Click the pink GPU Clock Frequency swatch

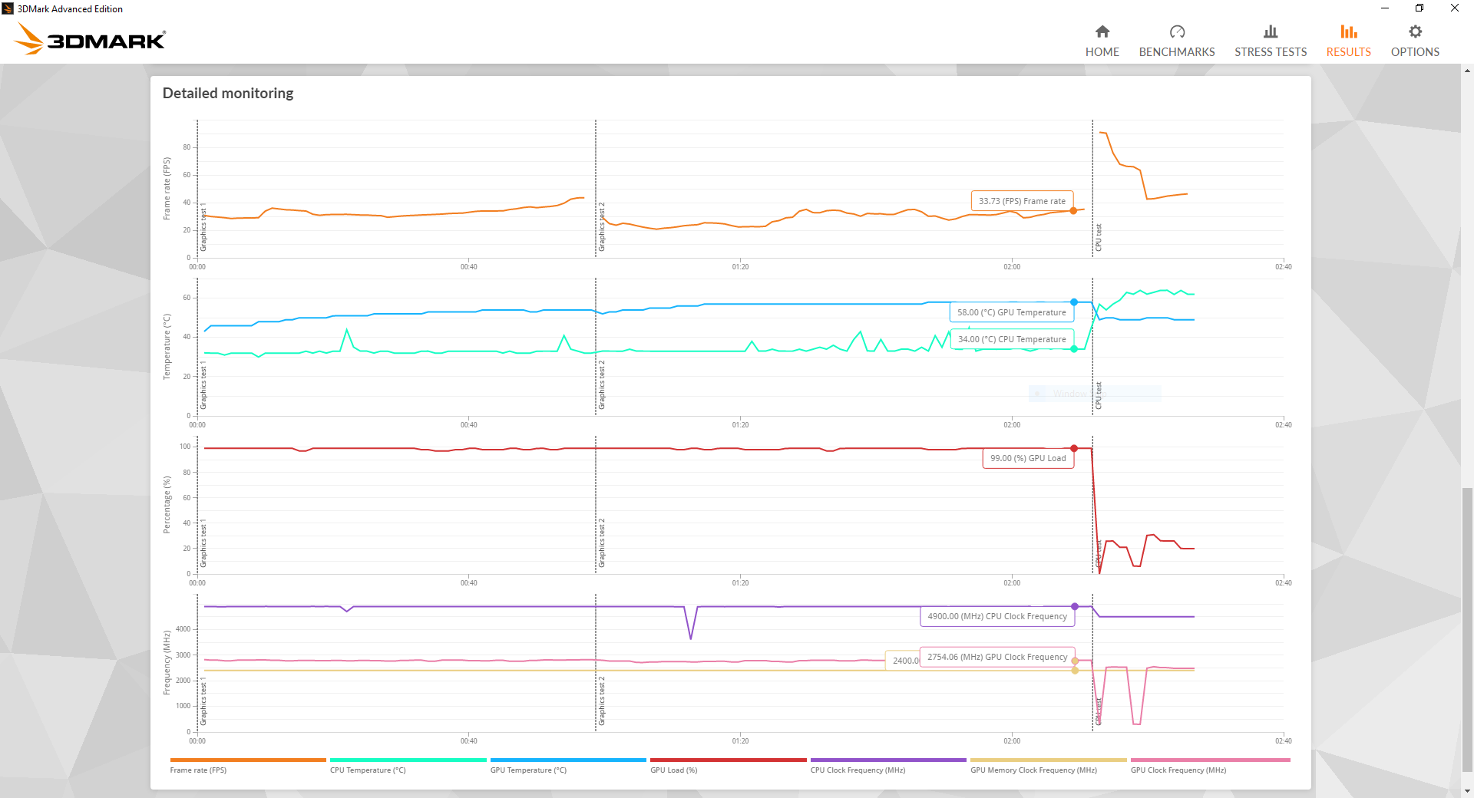[1210, 760]
